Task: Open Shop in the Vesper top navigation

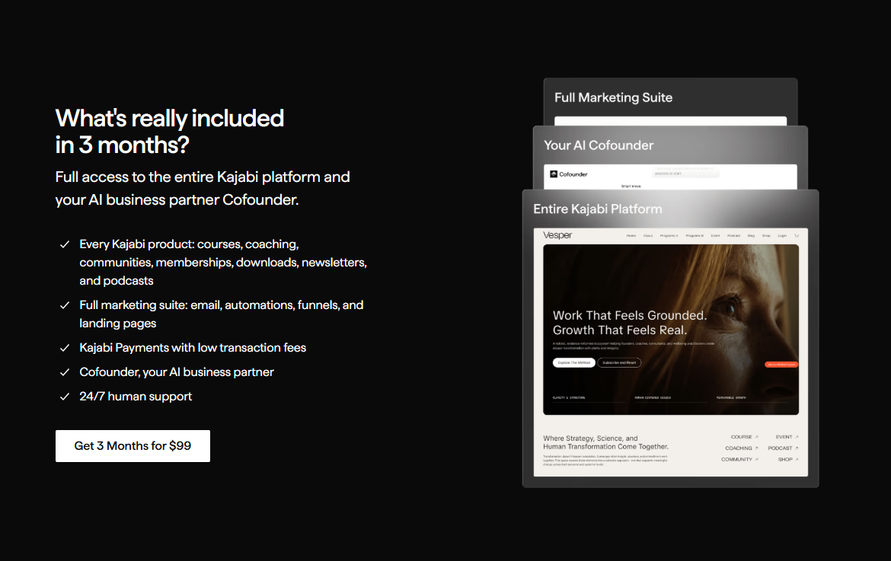Action: [x=766, y=236]
